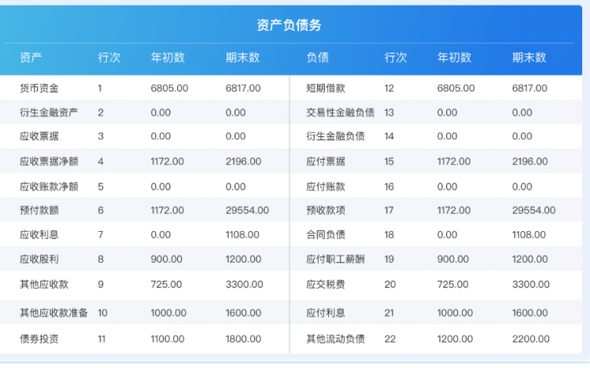The width and height of the screenshot is (590, 368).
Task: Click the 其他流动负债 liability label
Action: (335, 339)
